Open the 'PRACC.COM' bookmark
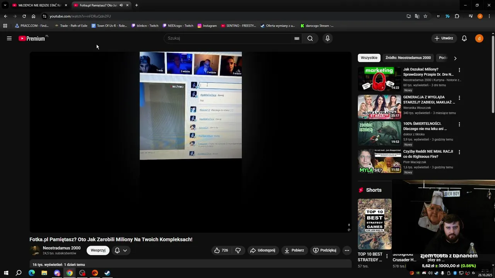 coord(32,26)
